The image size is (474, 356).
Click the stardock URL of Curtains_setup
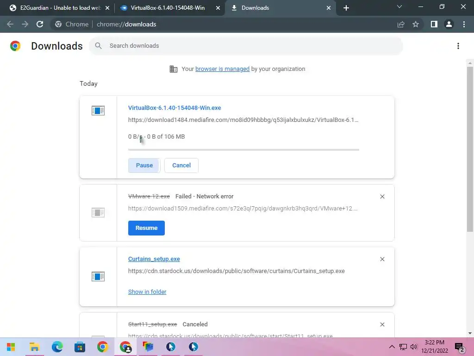[x=237, y=271]
